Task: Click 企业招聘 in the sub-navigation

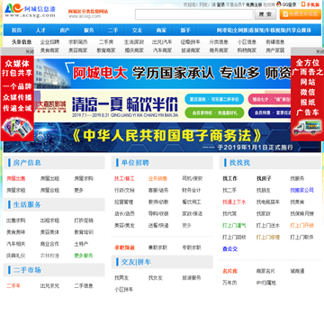Action: tap(49, 42)
